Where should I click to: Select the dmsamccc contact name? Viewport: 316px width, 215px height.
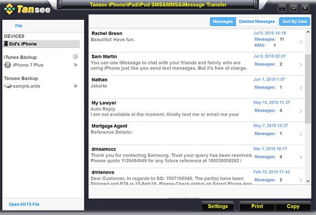tap(104, 149)
